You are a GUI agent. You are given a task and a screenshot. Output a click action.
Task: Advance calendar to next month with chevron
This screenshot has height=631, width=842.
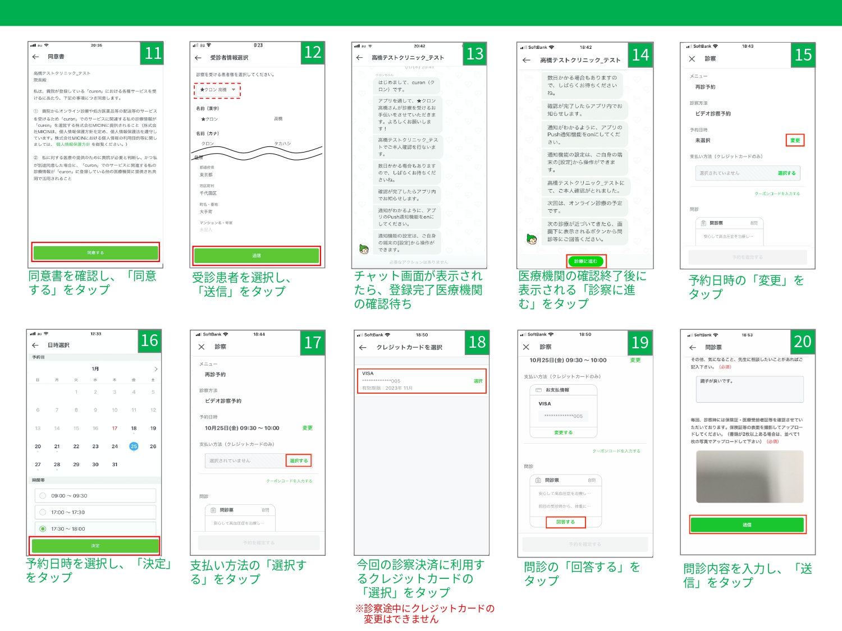point(155,369)
